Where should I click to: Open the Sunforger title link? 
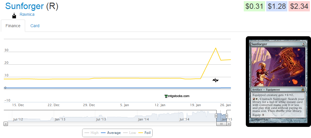pos(25,6)
